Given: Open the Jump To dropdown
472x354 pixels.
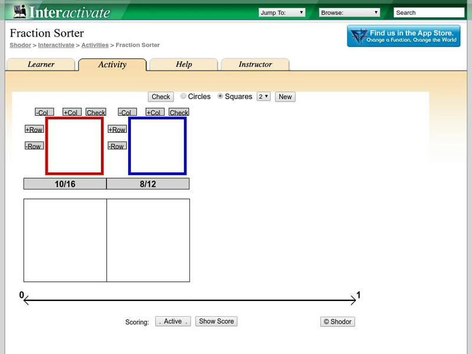Looking at the screenshot, I should pyautogui.click(x=282, y=12).
